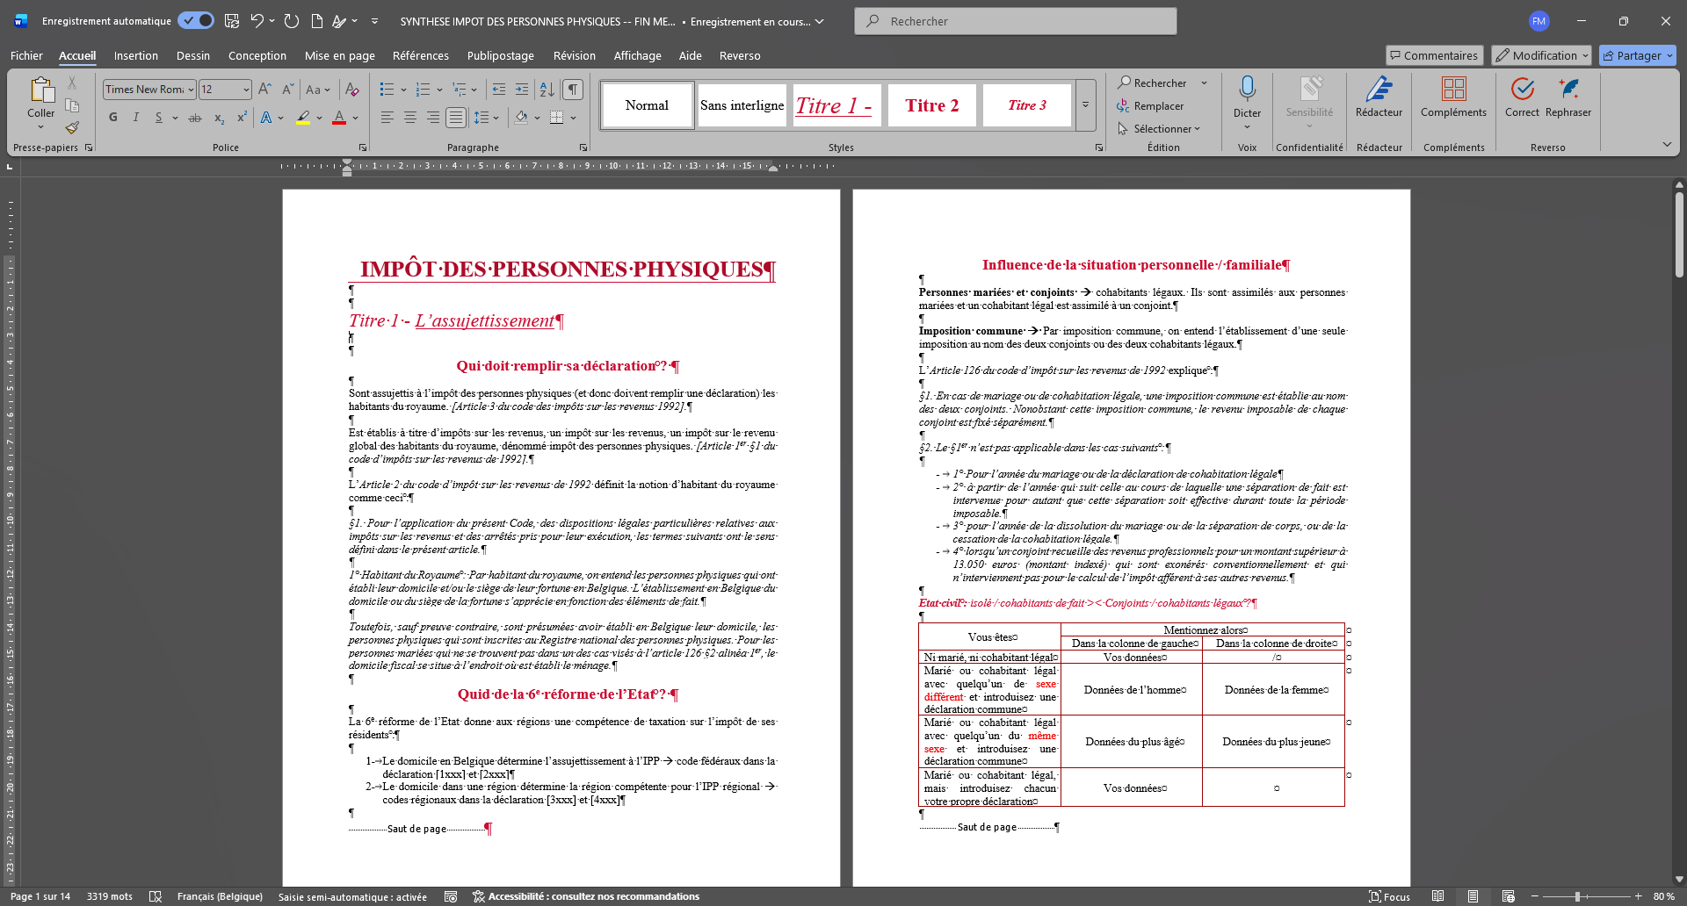Apply subscript formatting
This screenshot has height=906, width=1687.
(219, 118)
